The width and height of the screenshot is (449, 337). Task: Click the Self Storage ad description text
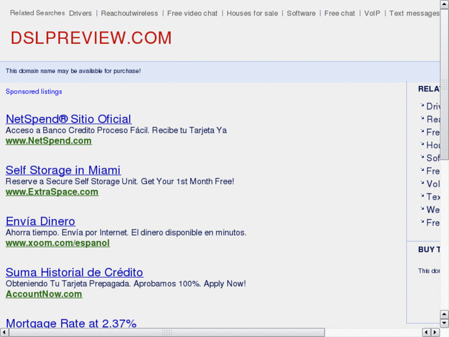[x=120, y=181]
